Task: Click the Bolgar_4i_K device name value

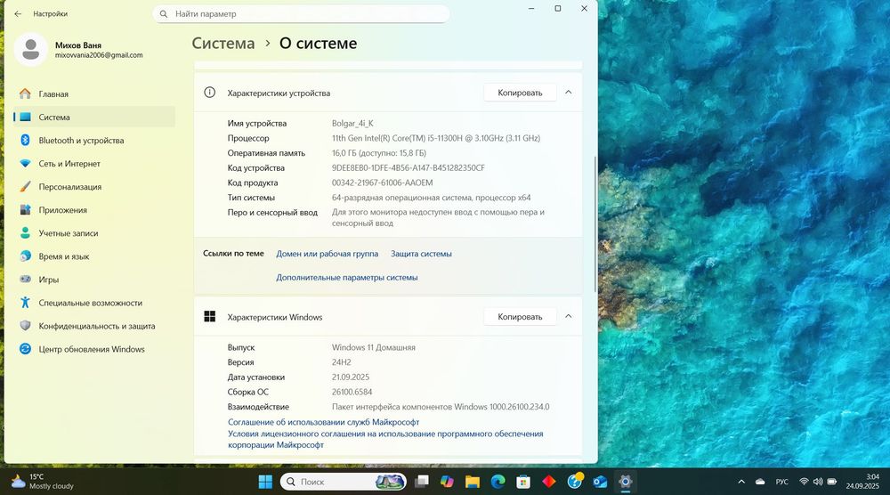Action: (x=352, y=123)
